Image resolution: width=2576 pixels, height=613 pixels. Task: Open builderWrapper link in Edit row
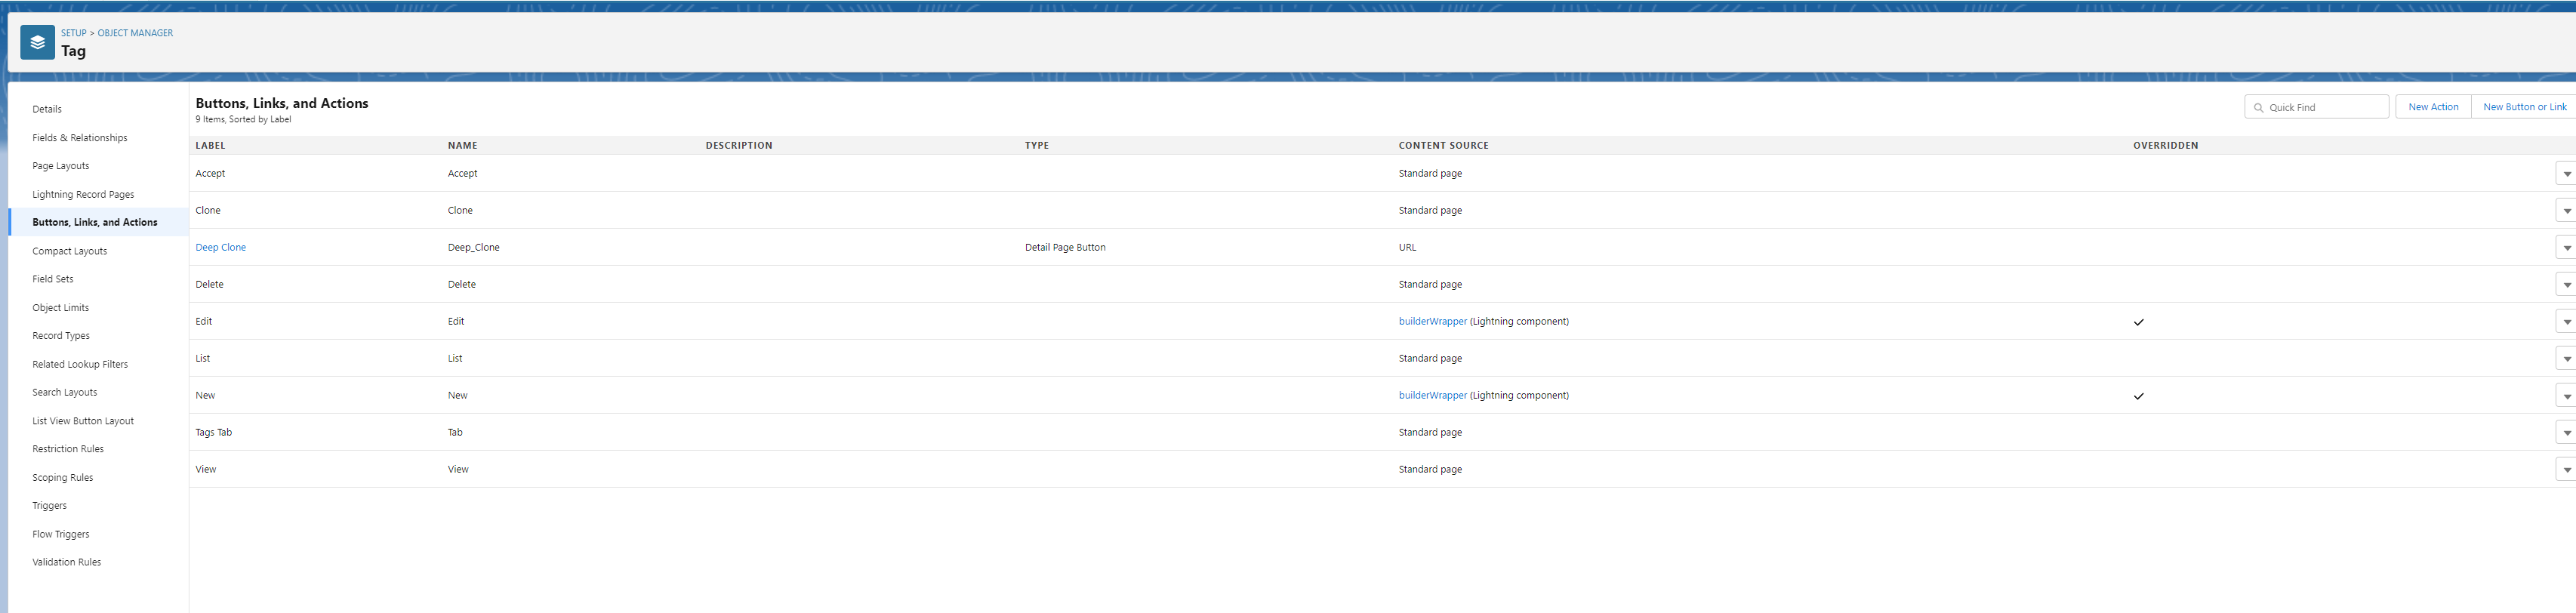(1432, 322)
